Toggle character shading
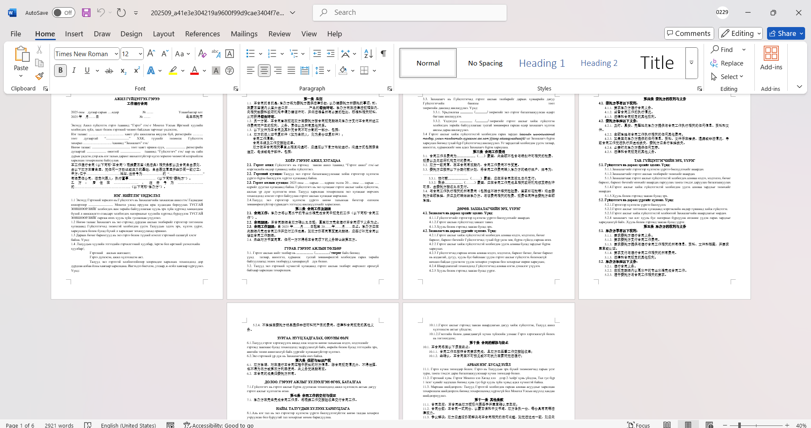This screenshot has width=811, height=428. [216, 71]
